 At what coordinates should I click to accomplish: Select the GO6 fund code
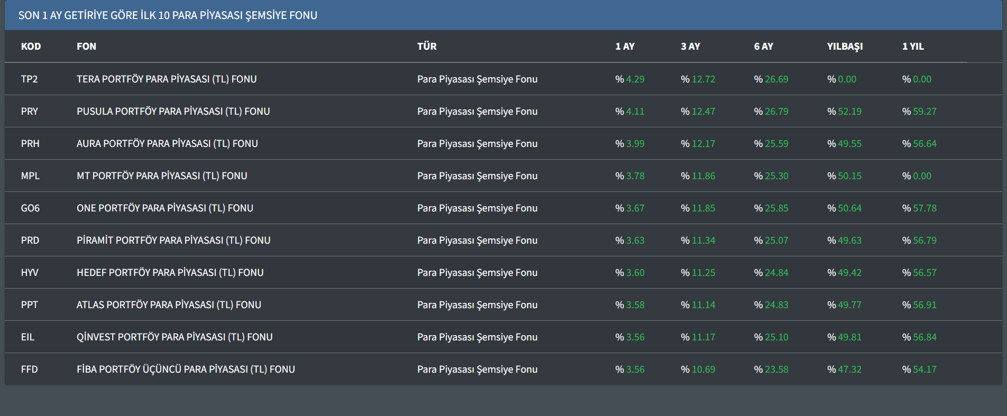[30, 208]
